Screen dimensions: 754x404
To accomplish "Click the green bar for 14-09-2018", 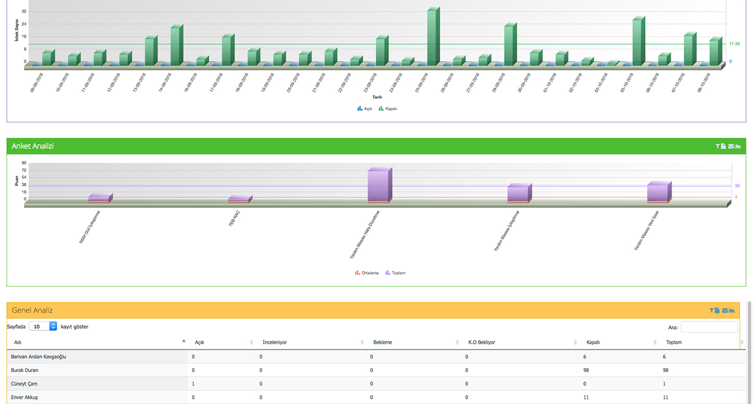I will (176, 45).
